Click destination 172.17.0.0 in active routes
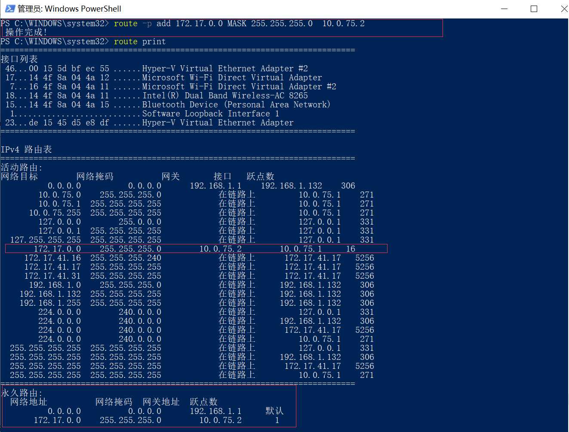 coord(57,249)
